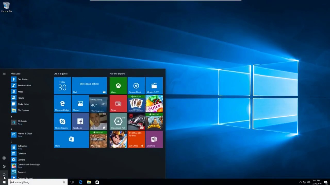330x185 pixels.
Task: Launch the Skype Preview tile
Action: click(62, 121)
